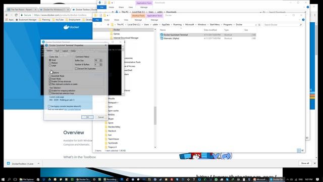Screen dimensions: 323x182
Task: Show hidden system tray icons chevron
Action: [288, 179]
